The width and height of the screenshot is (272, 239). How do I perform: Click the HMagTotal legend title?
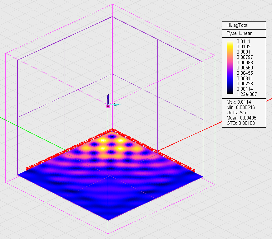point(237,26)
